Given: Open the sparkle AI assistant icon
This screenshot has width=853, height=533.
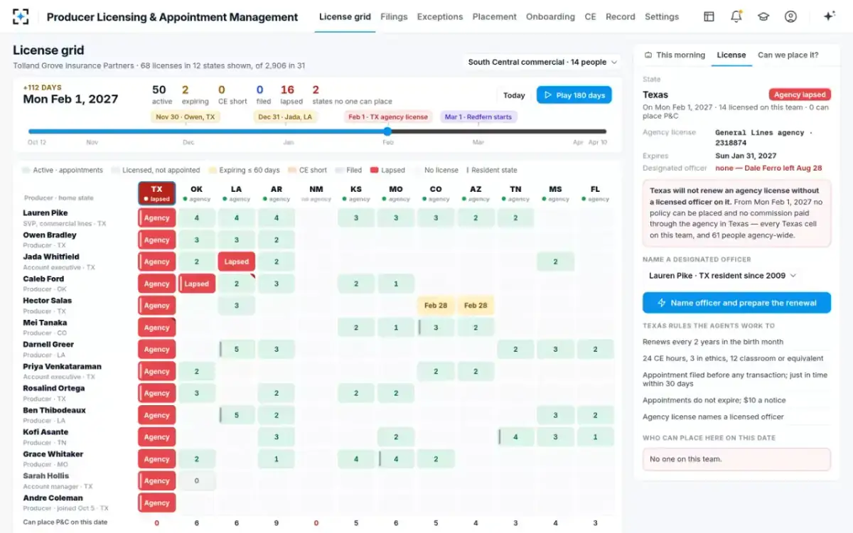Looking at the screenshot, I should pos(829,16).
